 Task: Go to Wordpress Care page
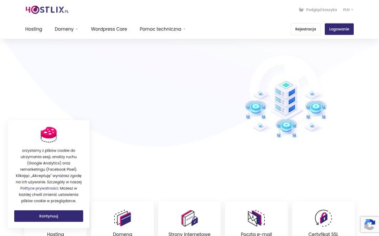tap(109, 29)
